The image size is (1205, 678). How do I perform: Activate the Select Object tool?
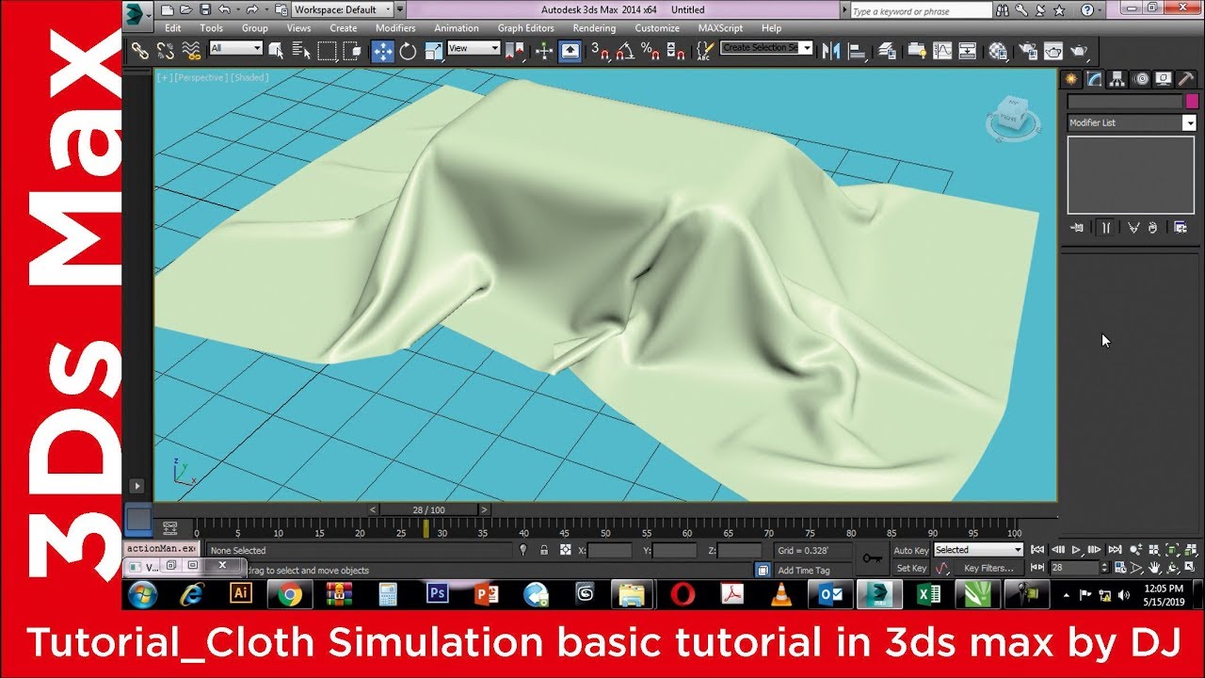coord(277,51)
